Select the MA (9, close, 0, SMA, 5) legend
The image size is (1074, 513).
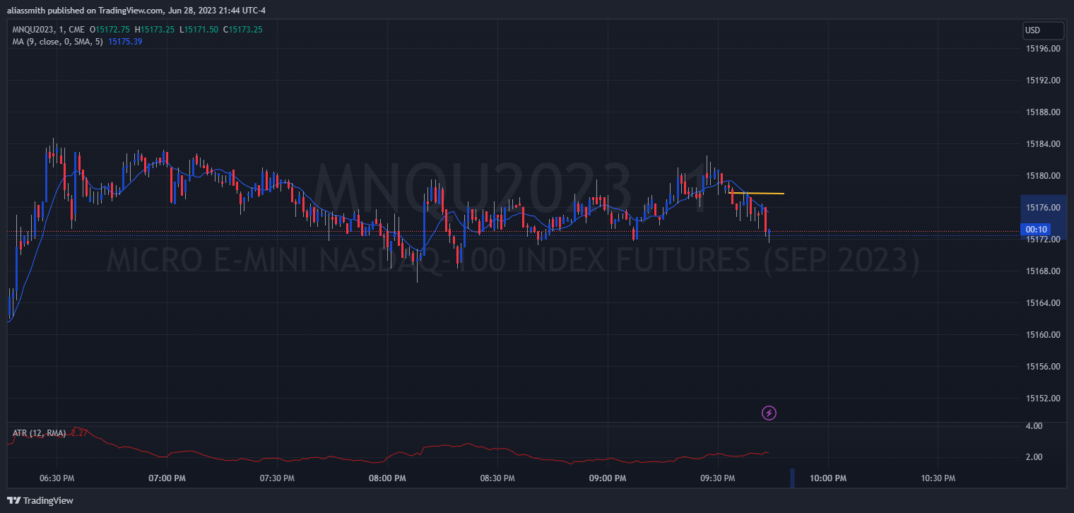(x=58, y=42)
